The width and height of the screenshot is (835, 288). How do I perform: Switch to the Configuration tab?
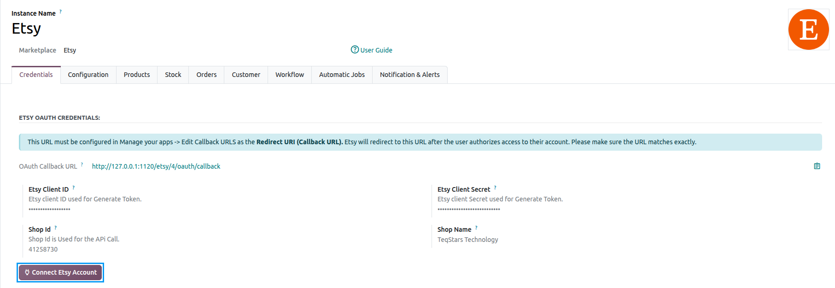[88, 75]
